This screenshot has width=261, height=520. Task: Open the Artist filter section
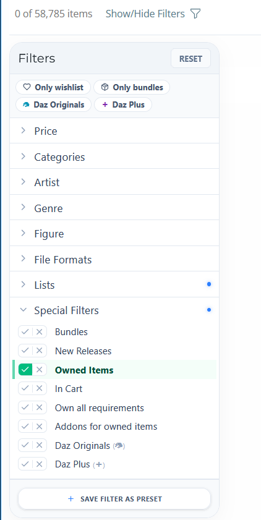click(114, 182)
